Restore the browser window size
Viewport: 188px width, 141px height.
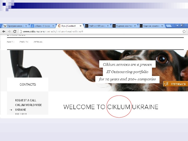[182, 25]
